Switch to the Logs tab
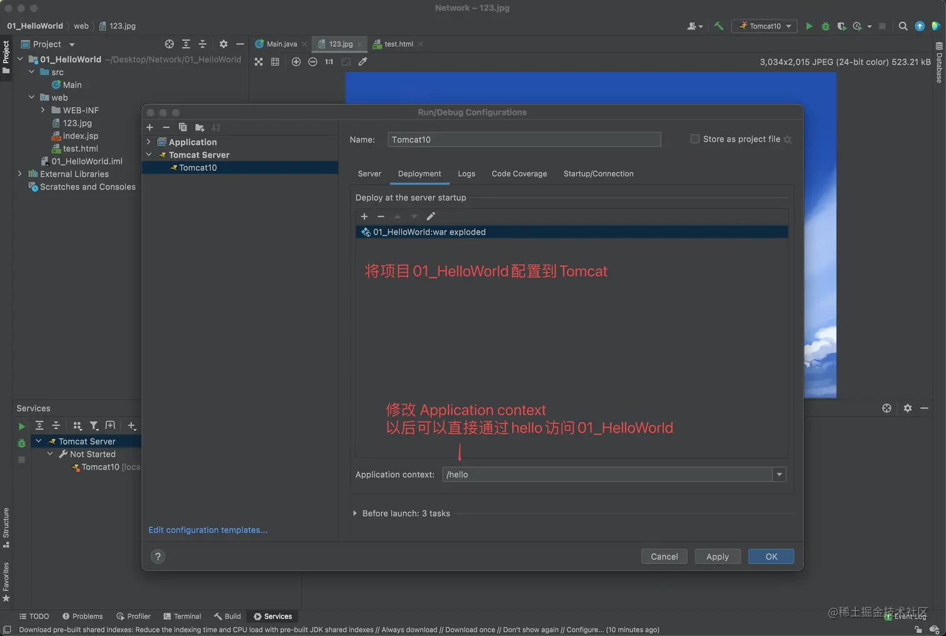946x636 pixels. pos(466,174)
